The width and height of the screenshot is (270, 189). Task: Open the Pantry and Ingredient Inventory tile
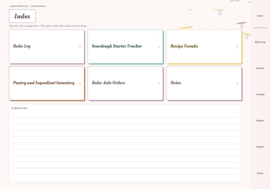point(47,83)
